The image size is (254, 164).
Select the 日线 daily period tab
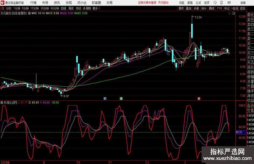tap(63, 8)
